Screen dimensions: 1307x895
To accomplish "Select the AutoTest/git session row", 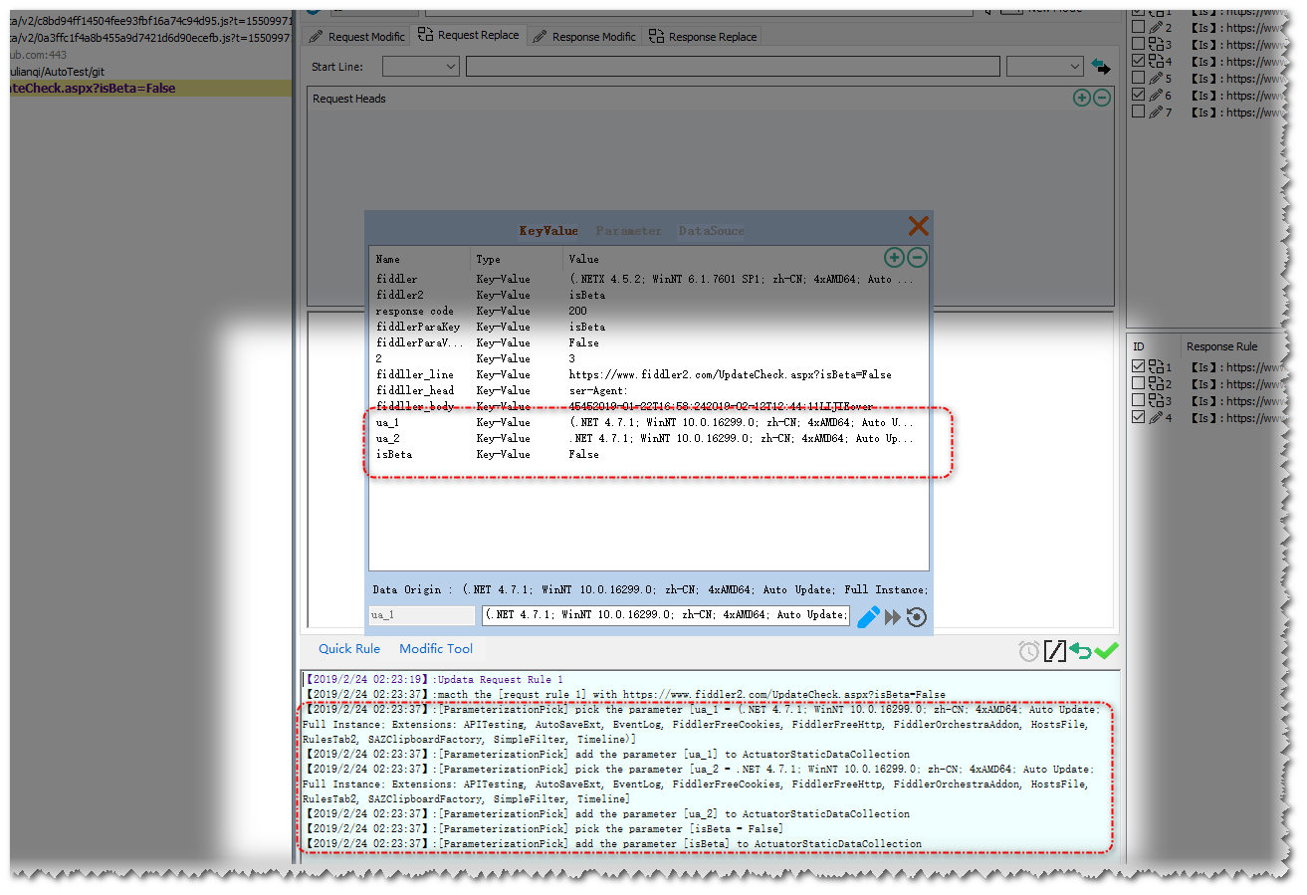I will pos(150,72).
